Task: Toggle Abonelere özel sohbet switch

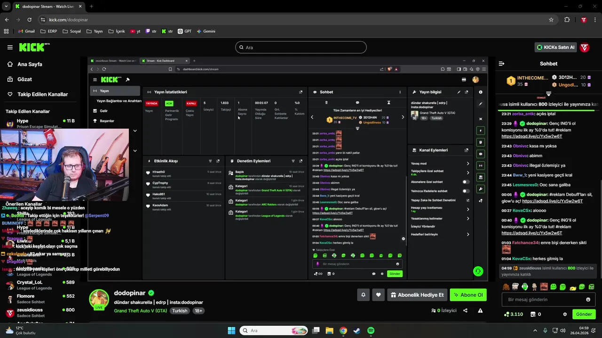Action: click(465, 182)
